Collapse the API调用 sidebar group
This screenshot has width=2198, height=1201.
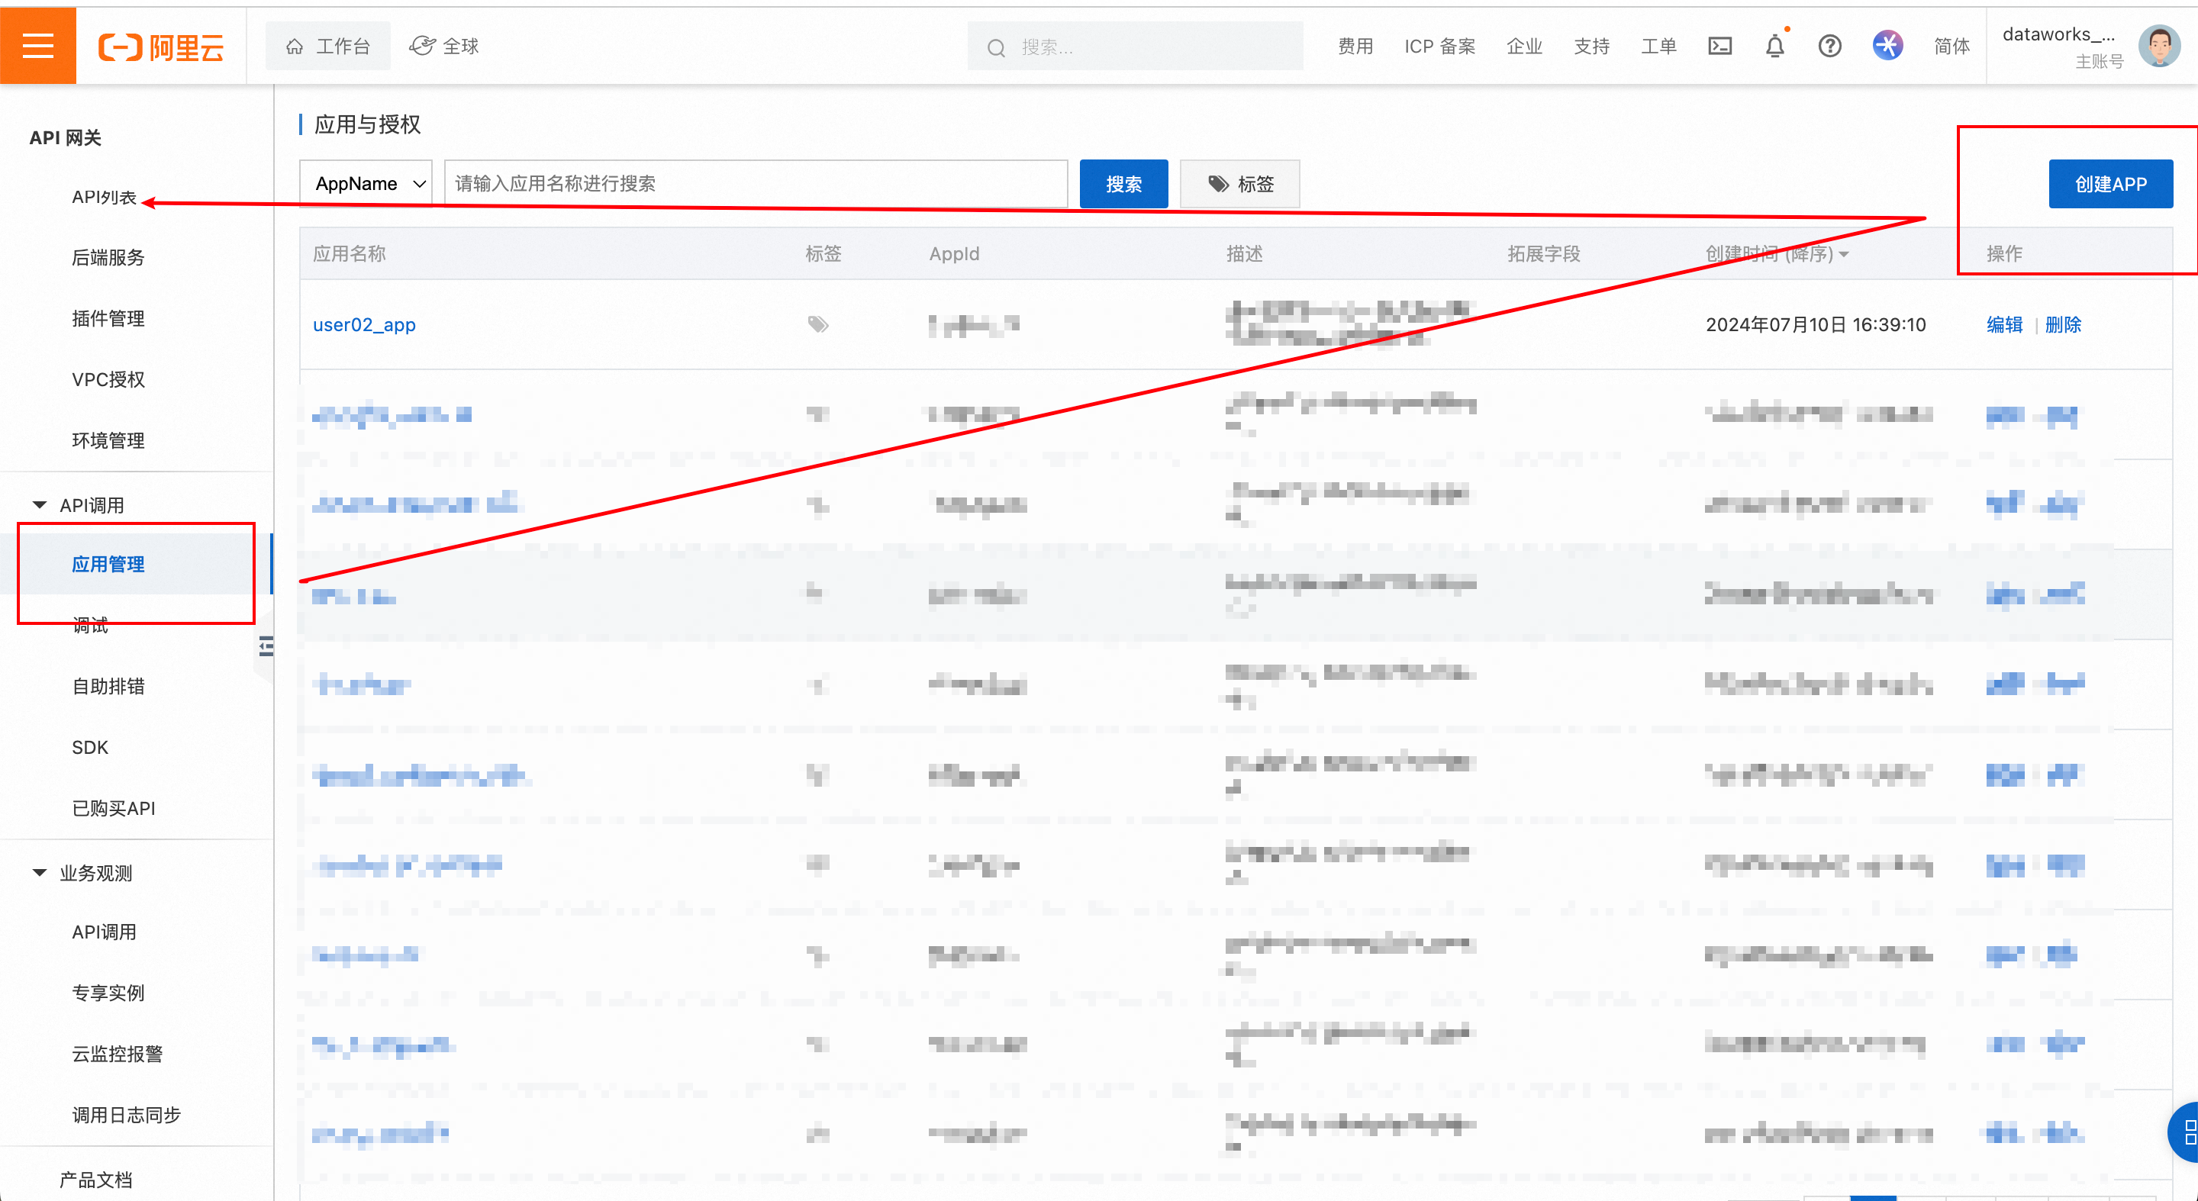pyautogui.click(x=79, y=505)
